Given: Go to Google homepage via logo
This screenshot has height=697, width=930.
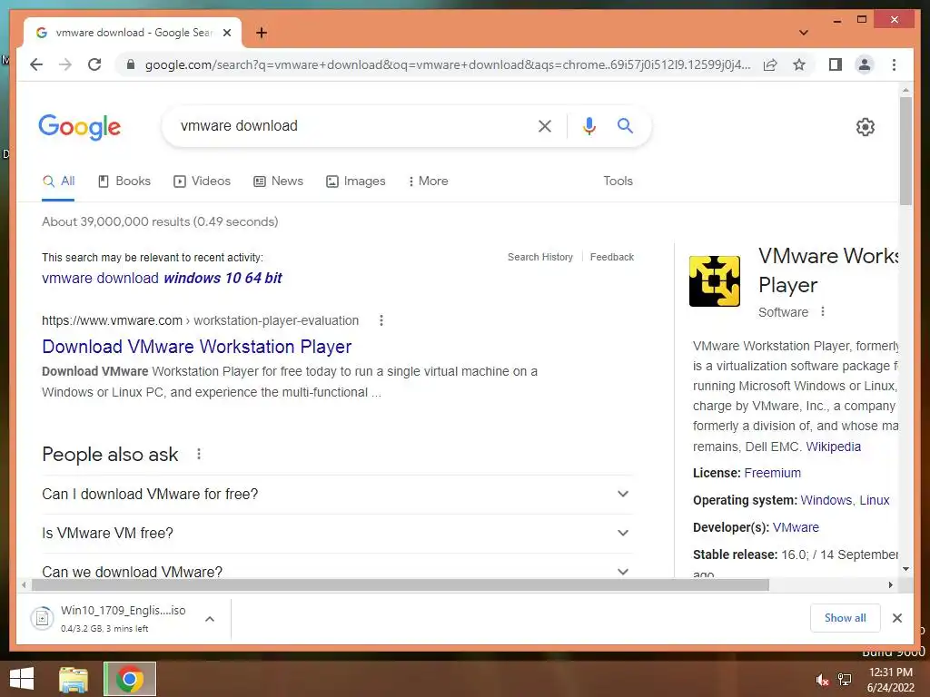Looking at the screenshot, I should click(x=80, y=127).
